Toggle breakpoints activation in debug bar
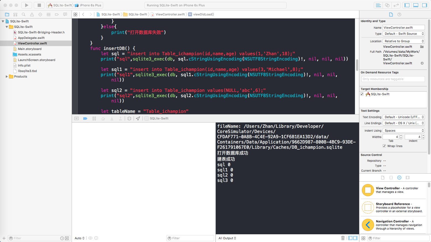 85,118
